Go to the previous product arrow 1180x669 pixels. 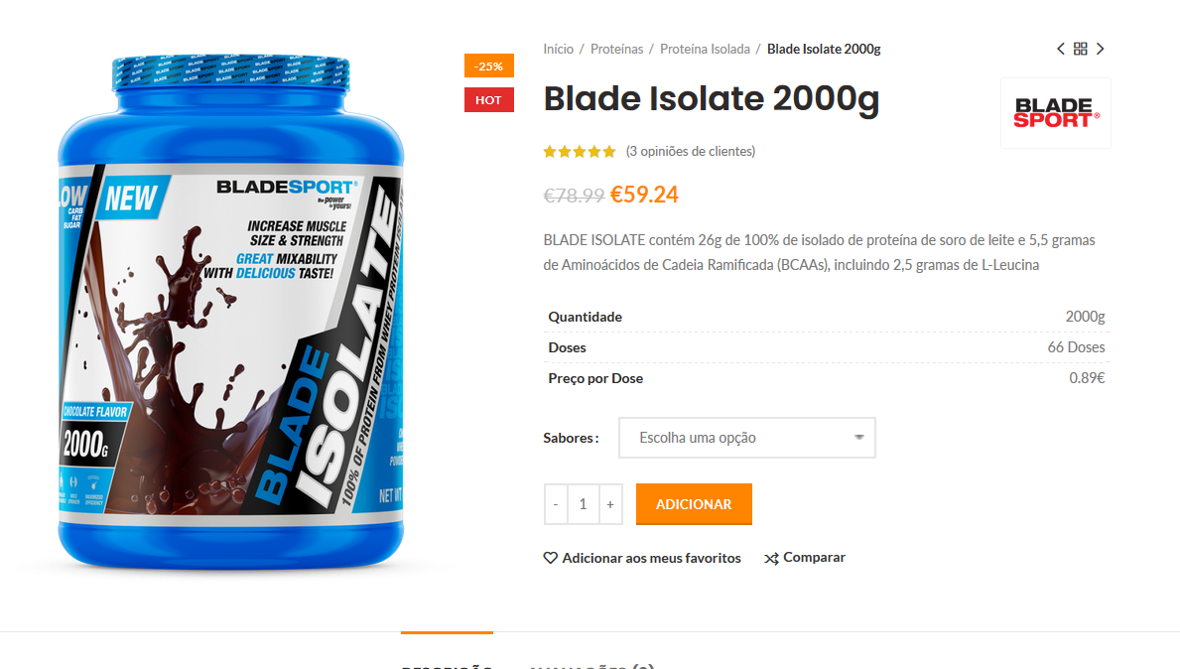point(1060,49)
